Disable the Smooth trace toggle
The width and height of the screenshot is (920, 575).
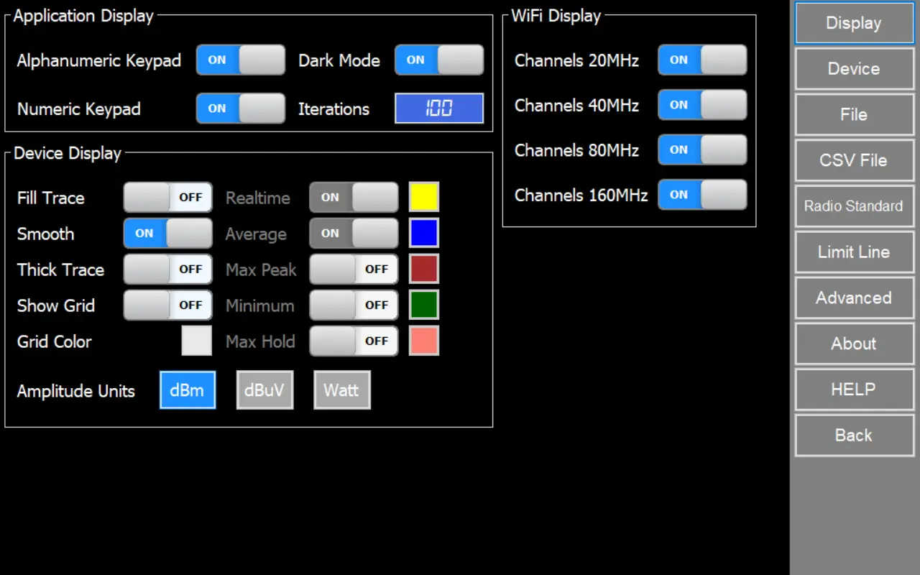(x=167, y=233)
